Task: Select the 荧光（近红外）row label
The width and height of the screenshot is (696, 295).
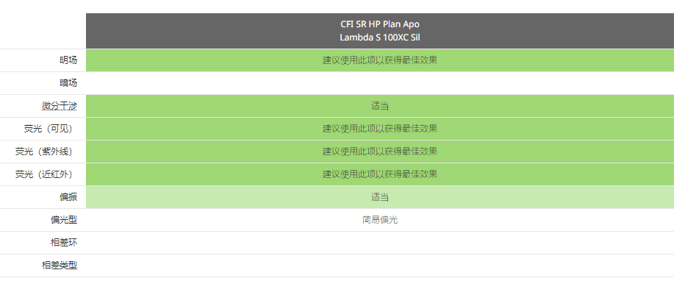Action: [44, 174]
